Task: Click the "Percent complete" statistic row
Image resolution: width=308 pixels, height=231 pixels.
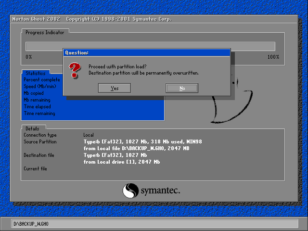Action: (x=42, y=79)
